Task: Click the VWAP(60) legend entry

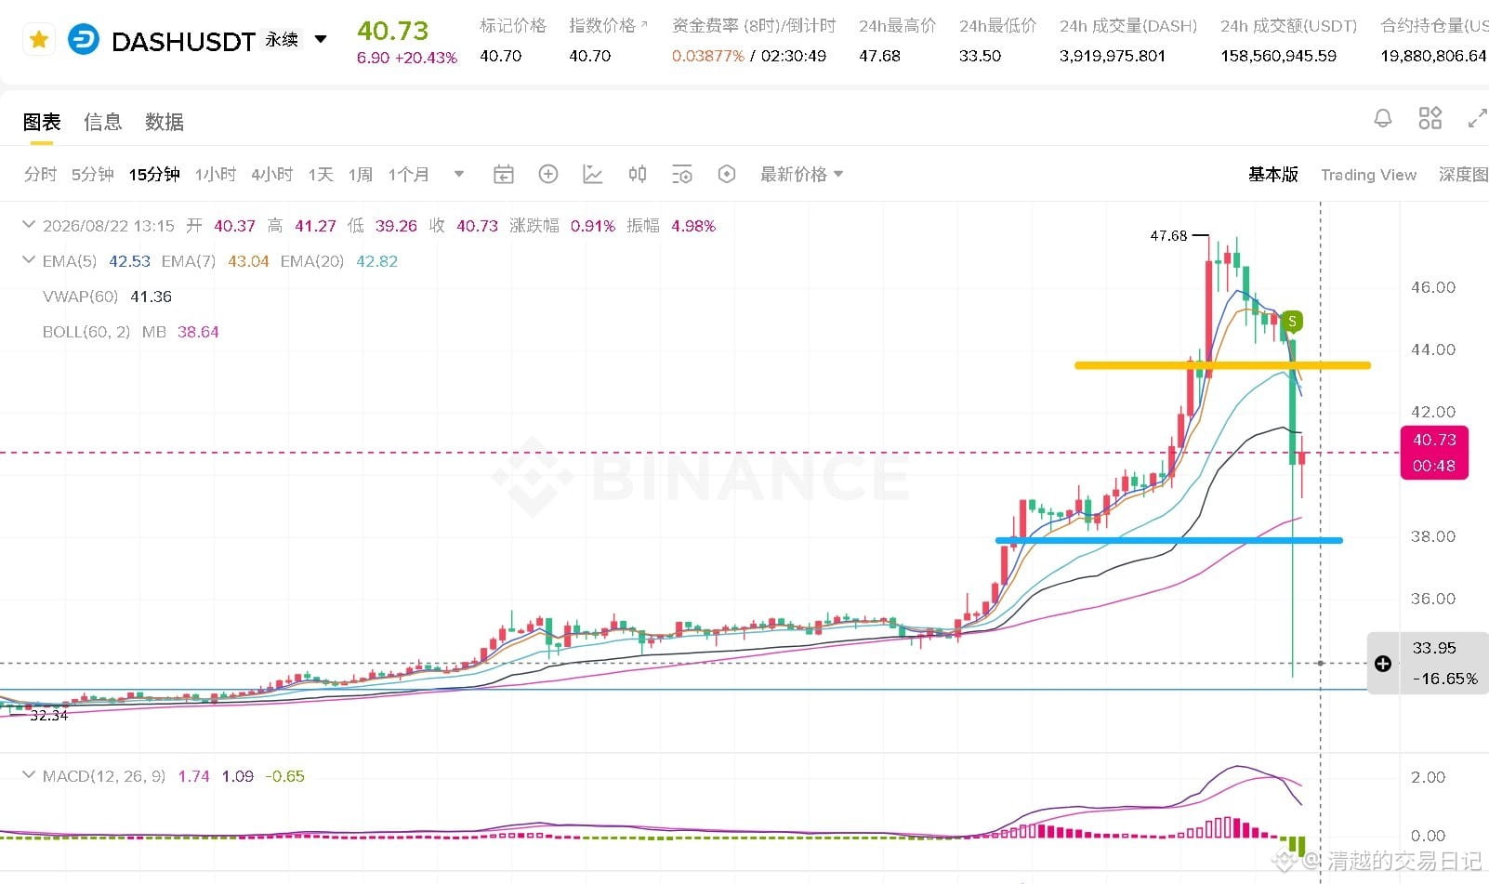Action: pos(107,297)
